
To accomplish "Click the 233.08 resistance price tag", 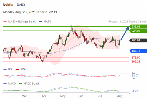I will [138, 26].
